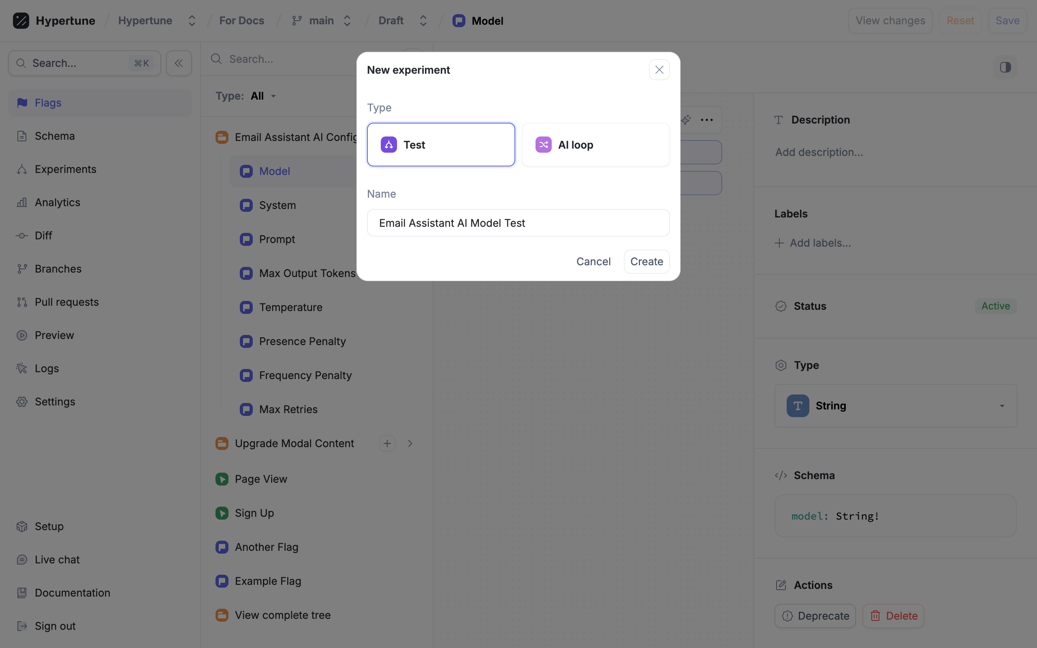Screen dimensions: 1037x648
Task: Open Analytics in the sidebar
Action: pyautogui.click(x=57, y=202)
